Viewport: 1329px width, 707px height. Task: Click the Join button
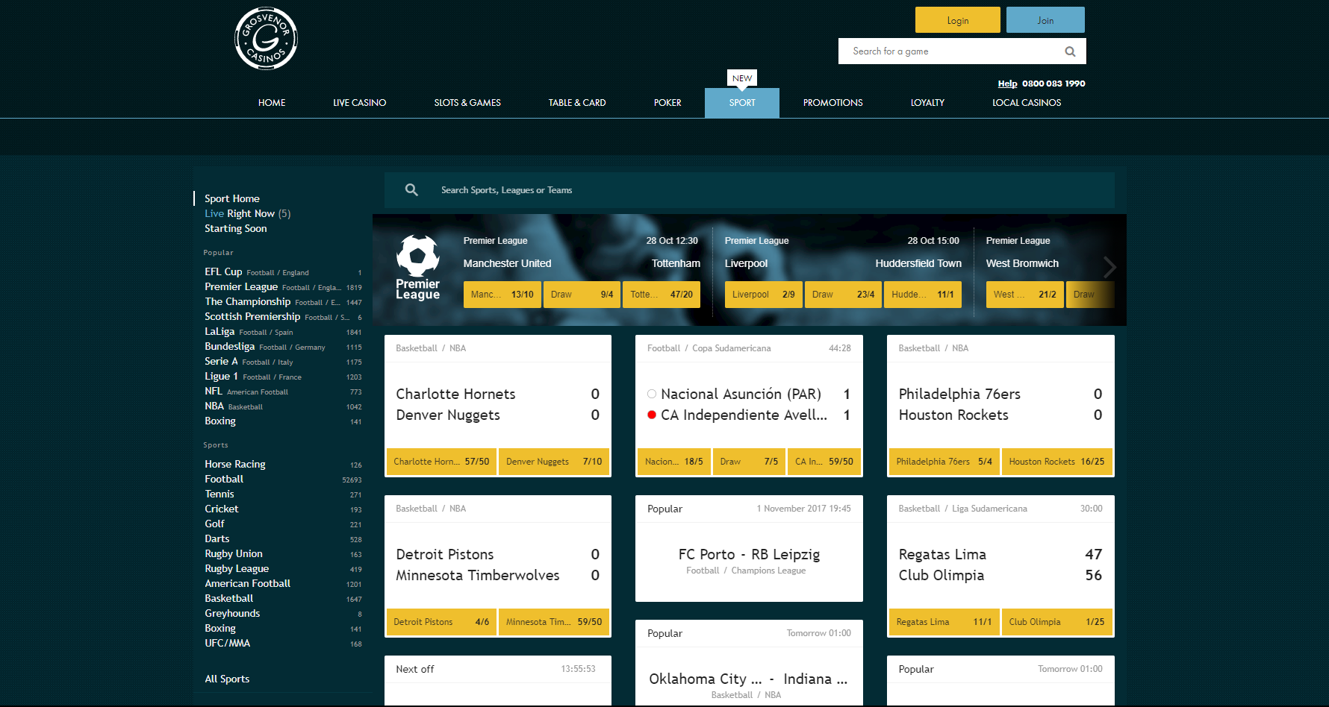1045,20
